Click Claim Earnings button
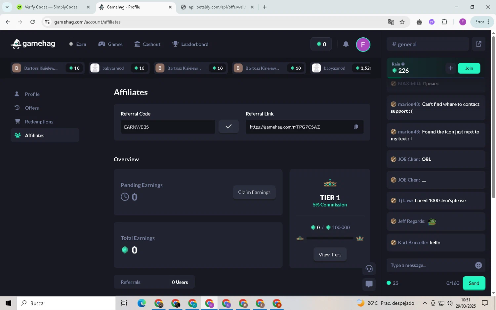The height and width of the screenshot is (310, 496). pyautogui.click(x=254, y=192)
